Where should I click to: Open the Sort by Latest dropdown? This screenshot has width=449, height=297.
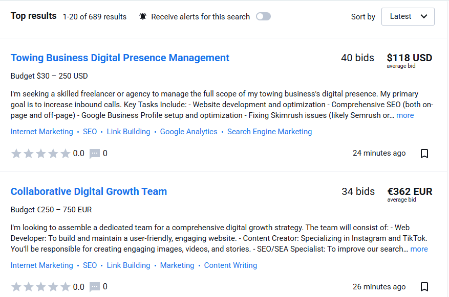(x=408, y=16)
